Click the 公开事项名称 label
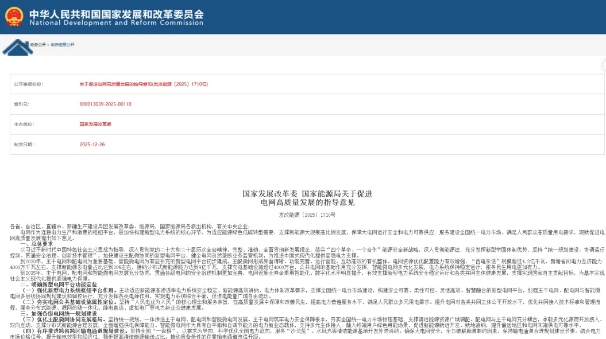 click(x=28, y=84)
